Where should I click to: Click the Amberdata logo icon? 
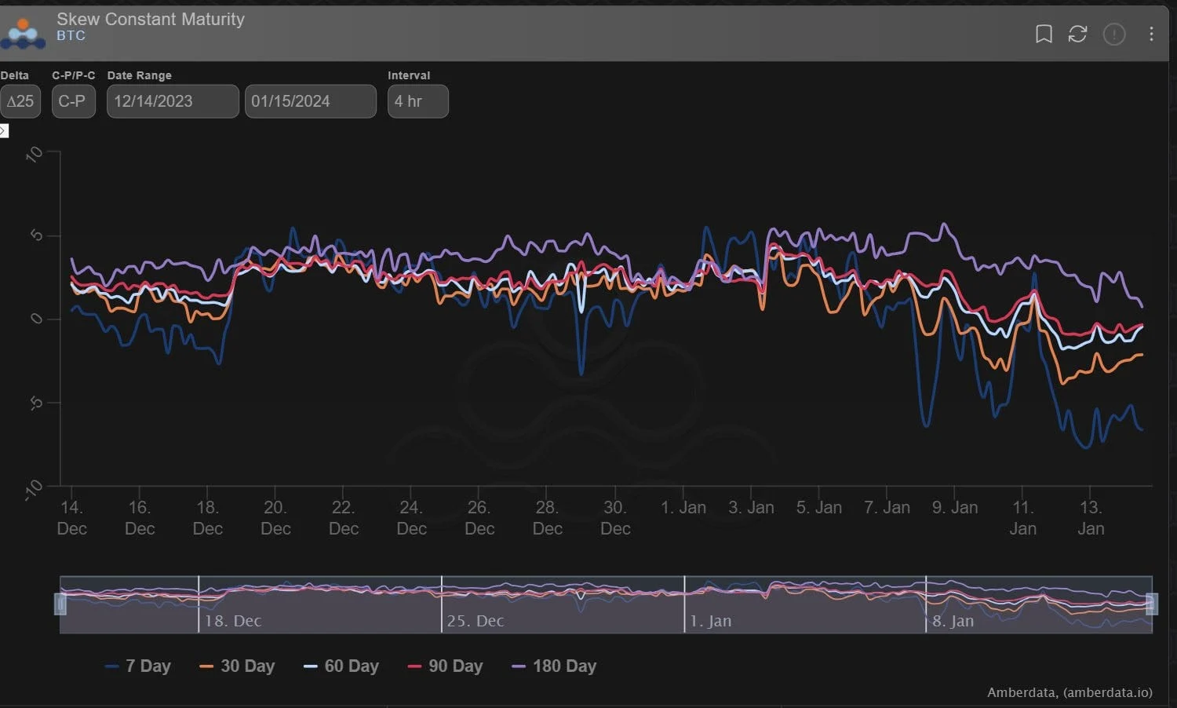coord(23,32)
